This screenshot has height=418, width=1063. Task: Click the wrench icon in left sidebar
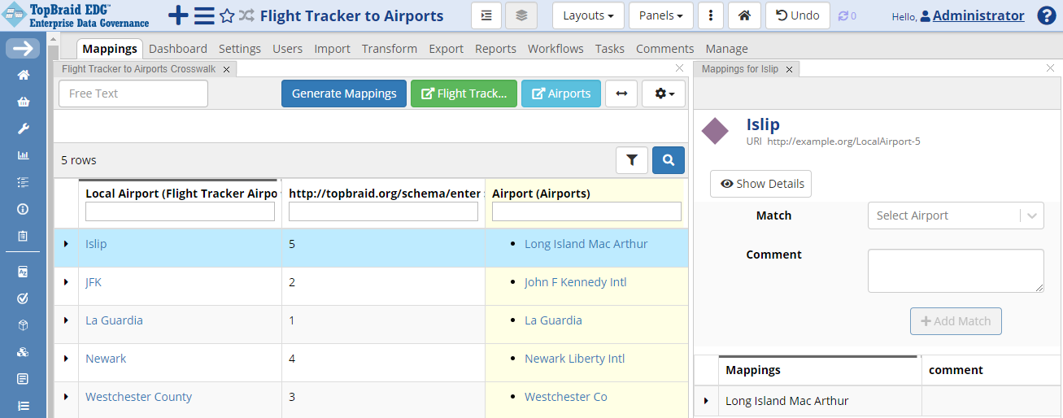(x=24, y=128)
